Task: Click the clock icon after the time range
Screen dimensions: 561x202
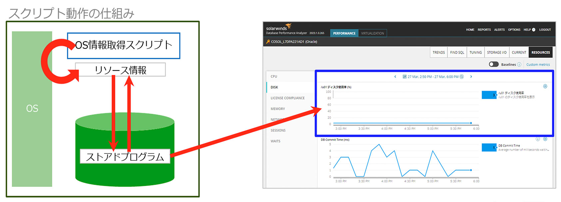Action: [462, 77]
